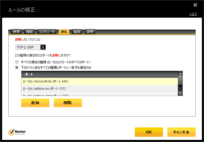Switch to the 拡張 tab

pos(77,32)
